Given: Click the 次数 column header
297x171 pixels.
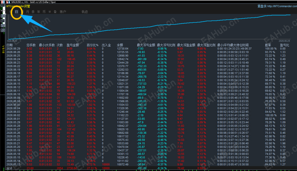Looking at the screenshot, I should coord(60,45).
